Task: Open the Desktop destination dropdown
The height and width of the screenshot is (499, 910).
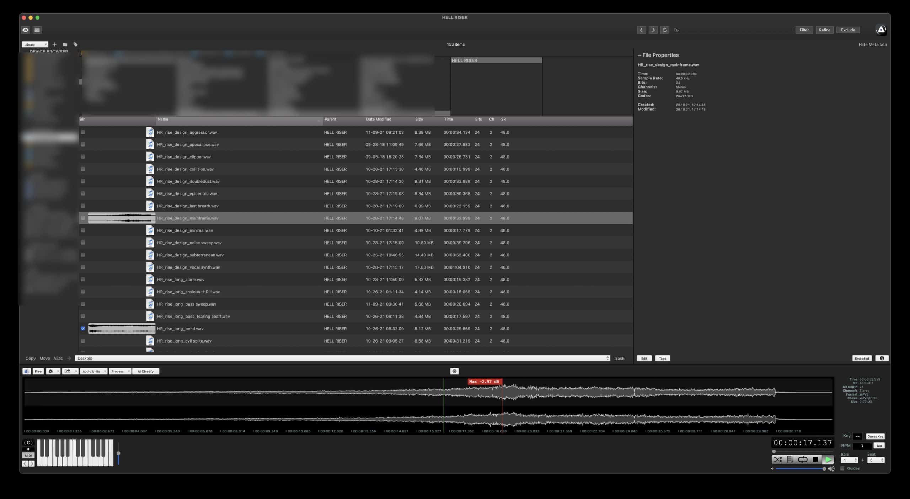Action: point(342,358)
